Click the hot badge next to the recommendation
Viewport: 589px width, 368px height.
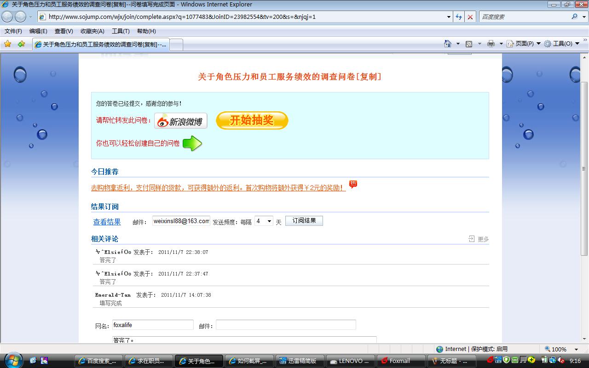pos(353,184)
